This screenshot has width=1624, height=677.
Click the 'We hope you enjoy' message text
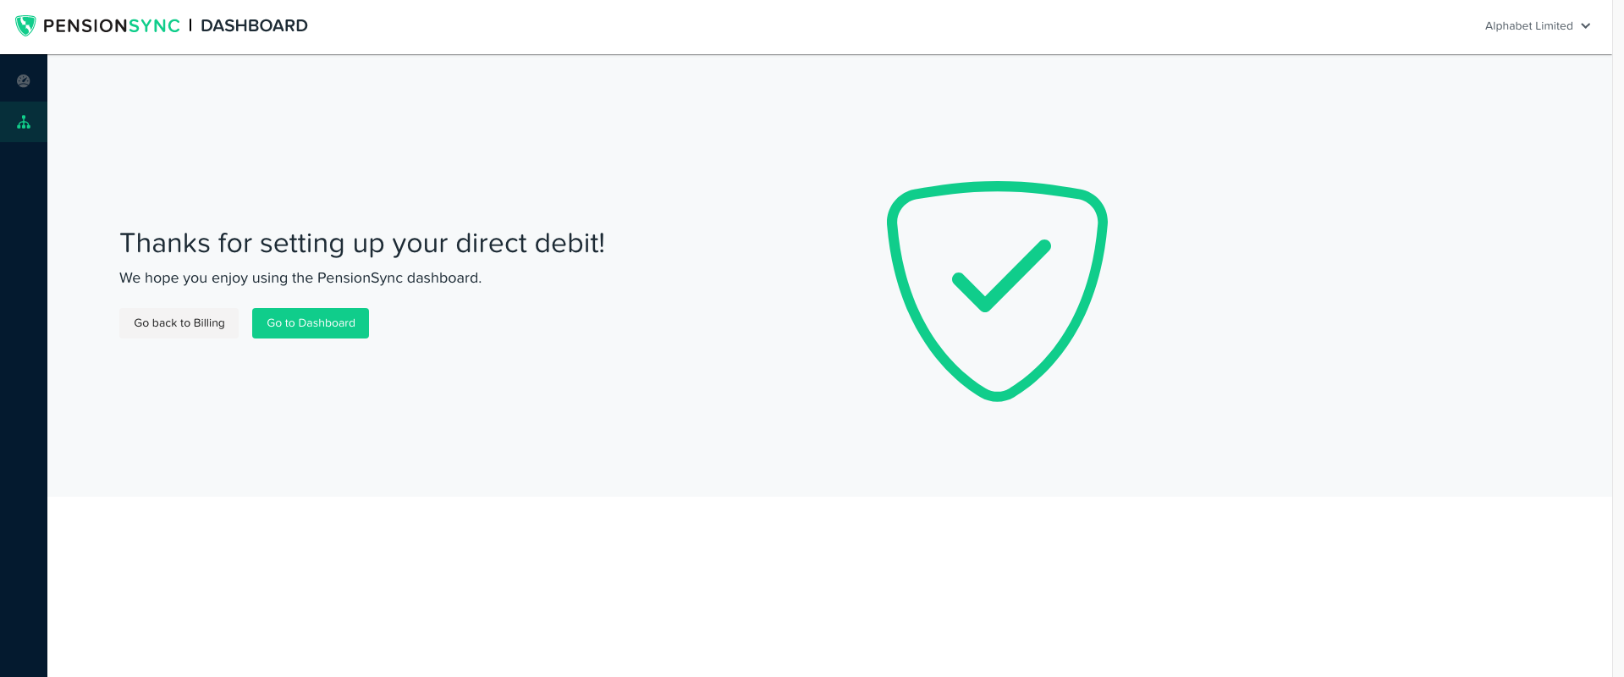pyautogui.click(x=300, y=278)
